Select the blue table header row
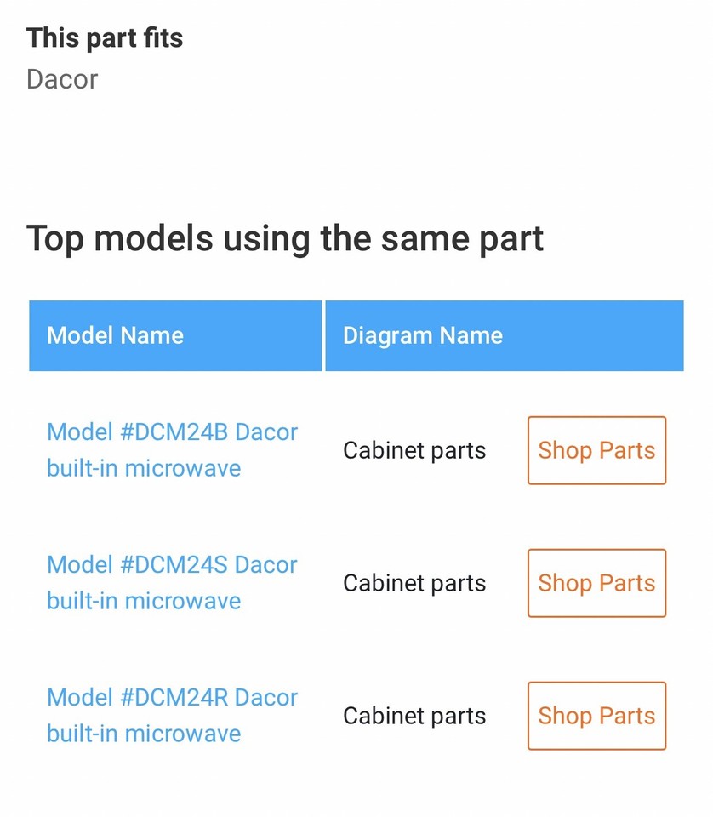The width and height of the screenshot is (713, 817). coord(356,335)
